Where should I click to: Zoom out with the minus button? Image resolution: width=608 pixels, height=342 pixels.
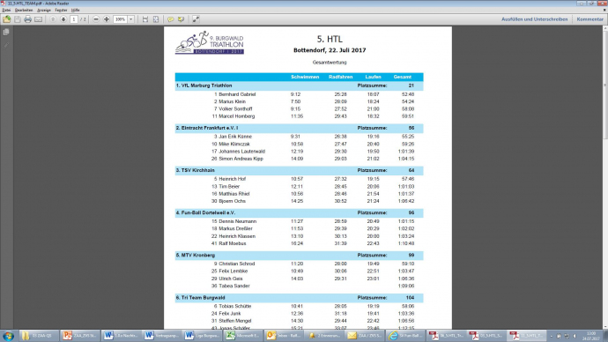(x=96, y=19)
